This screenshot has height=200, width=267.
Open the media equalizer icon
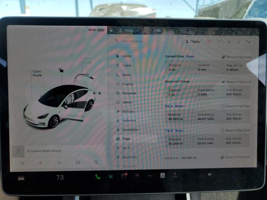point(78,162)
